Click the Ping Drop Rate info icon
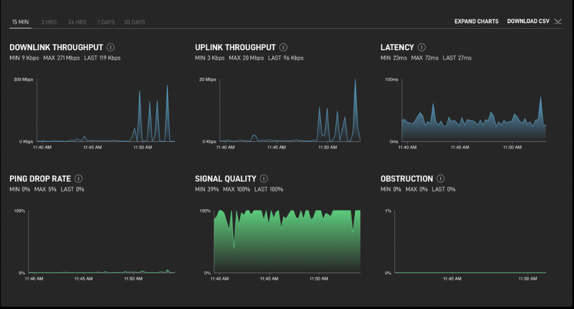The width and height of the screenshot is (574, 309). [x=78, y=179]
